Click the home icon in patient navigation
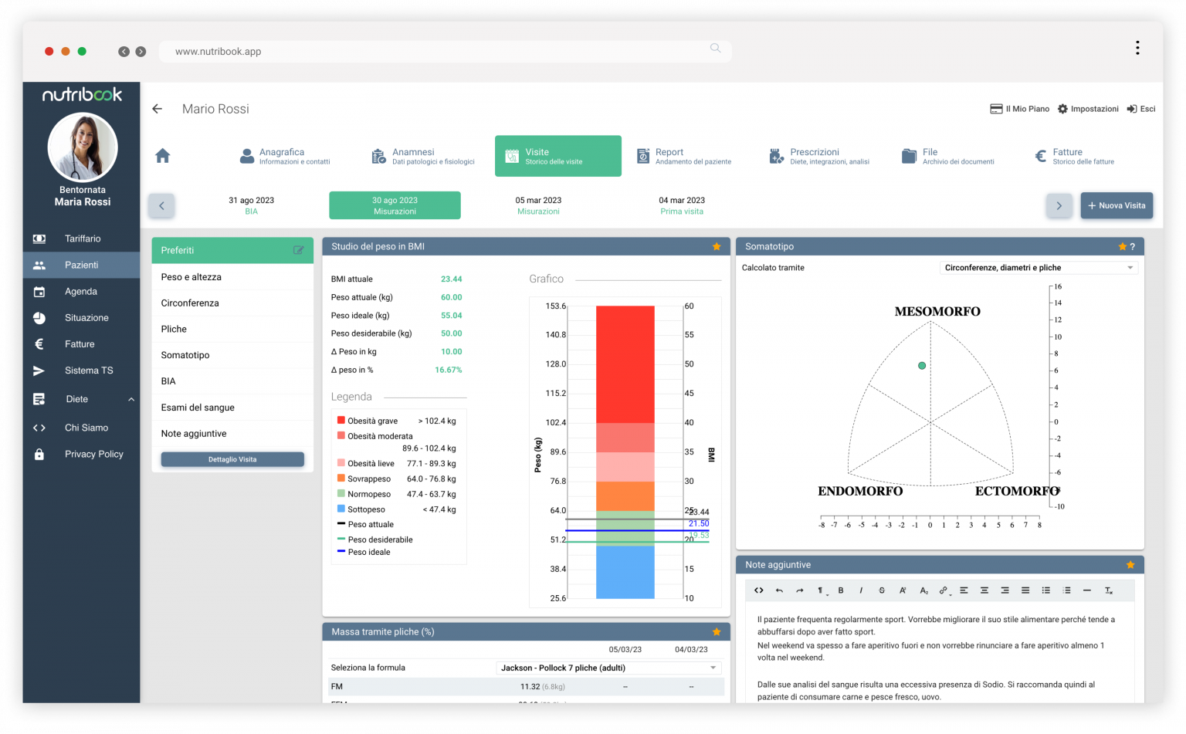Image resolution: width=1186 pixels, height=734 pixels. pyautogui.click(x=162, y=156)
